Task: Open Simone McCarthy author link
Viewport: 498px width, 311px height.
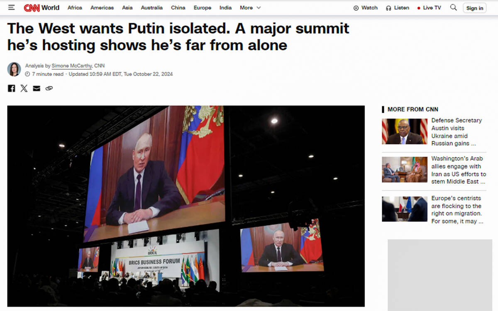Action: coord(72,66)
